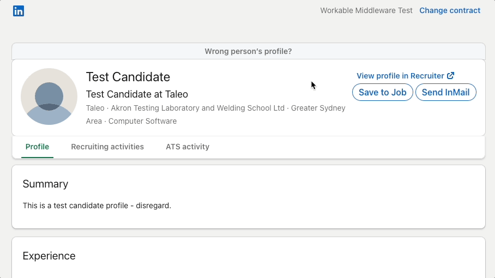Click the Save to Job button

382,92
